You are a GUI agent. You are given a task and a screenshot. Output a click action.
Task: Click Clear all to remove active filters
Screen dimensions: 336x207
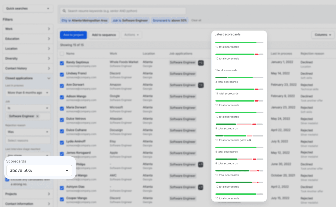(196, 20)
